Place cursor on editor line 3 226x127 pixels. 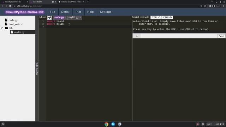click(x=89, y=27)
